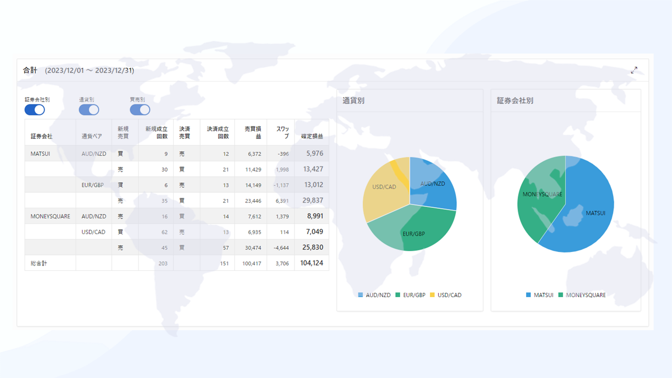The height and width of the screenshot is (378, 672).
Task: Toggle the 証券会社別 switch
Action: pyautogui.click(x=35, y=110)
